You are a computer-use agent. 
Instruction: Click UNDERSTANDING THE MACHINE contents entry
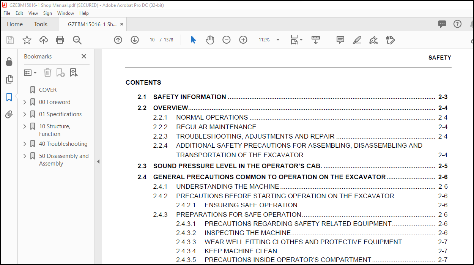(228, 186)
